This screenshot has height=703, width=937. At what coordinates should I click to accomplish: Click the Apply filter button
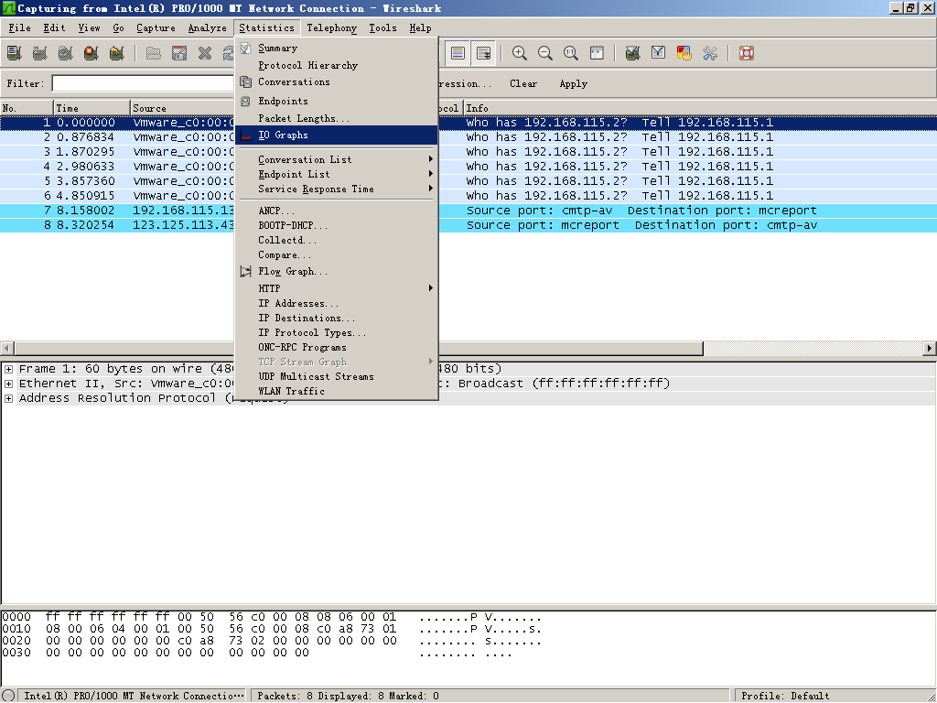click(573, 83)
